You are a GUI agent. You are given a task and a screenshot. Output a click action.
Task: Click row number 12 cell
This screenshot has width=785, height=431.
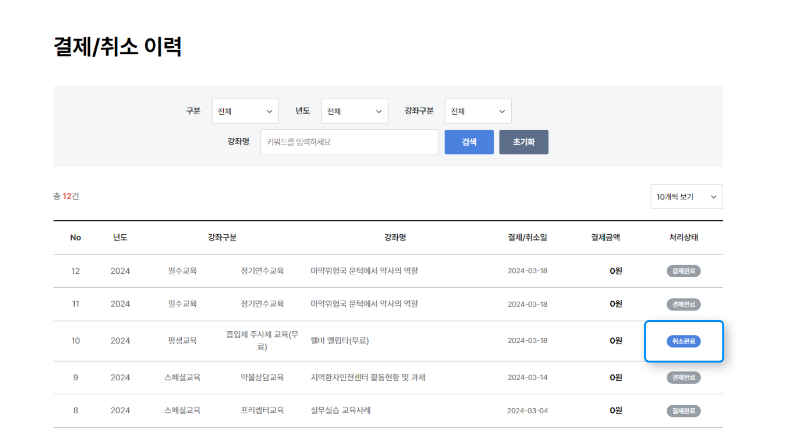[76, 271]
